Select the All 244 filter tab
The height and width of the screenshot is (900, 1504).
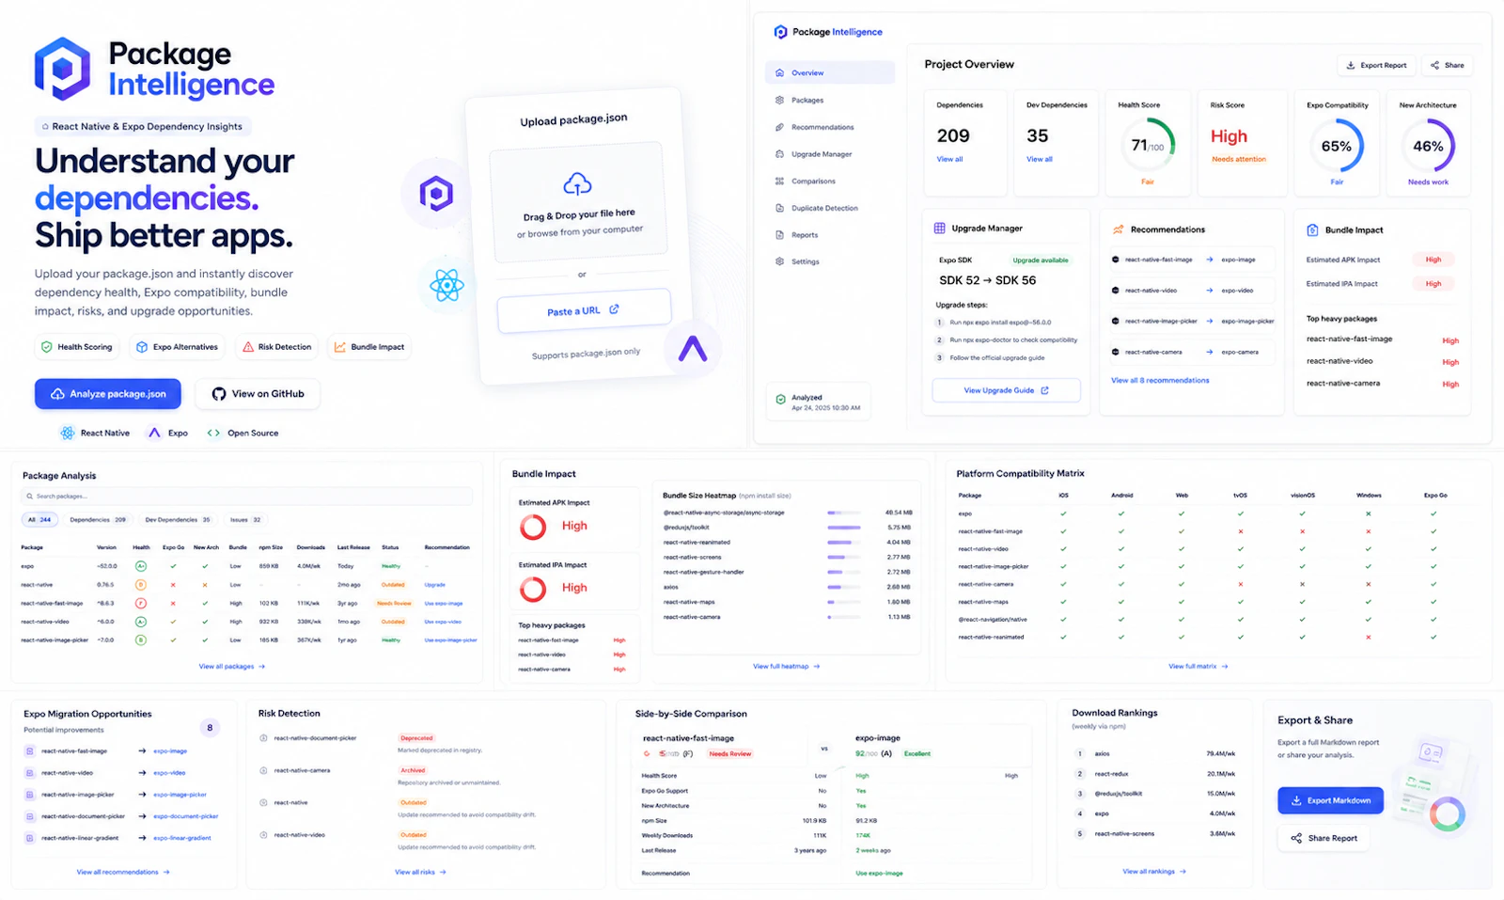pyautogui.click(x=39, y=519)
